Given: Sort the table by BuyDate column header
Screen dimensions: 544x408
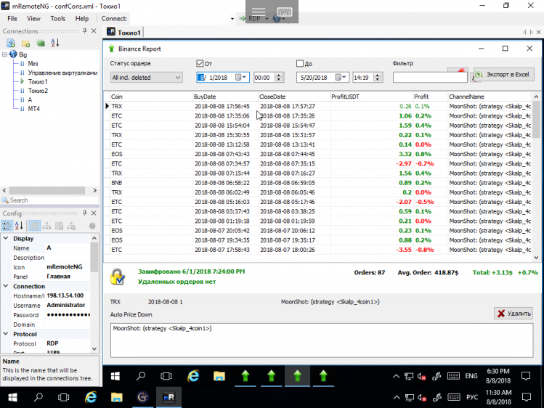Looking at the screenshot, I should tap(225, 97).
